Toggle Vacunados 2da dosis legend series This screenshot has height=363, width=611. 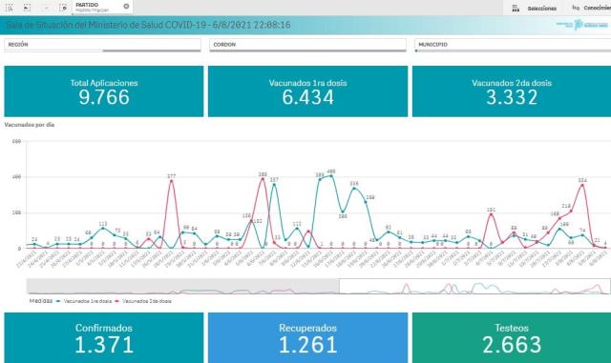pos(143,301)
